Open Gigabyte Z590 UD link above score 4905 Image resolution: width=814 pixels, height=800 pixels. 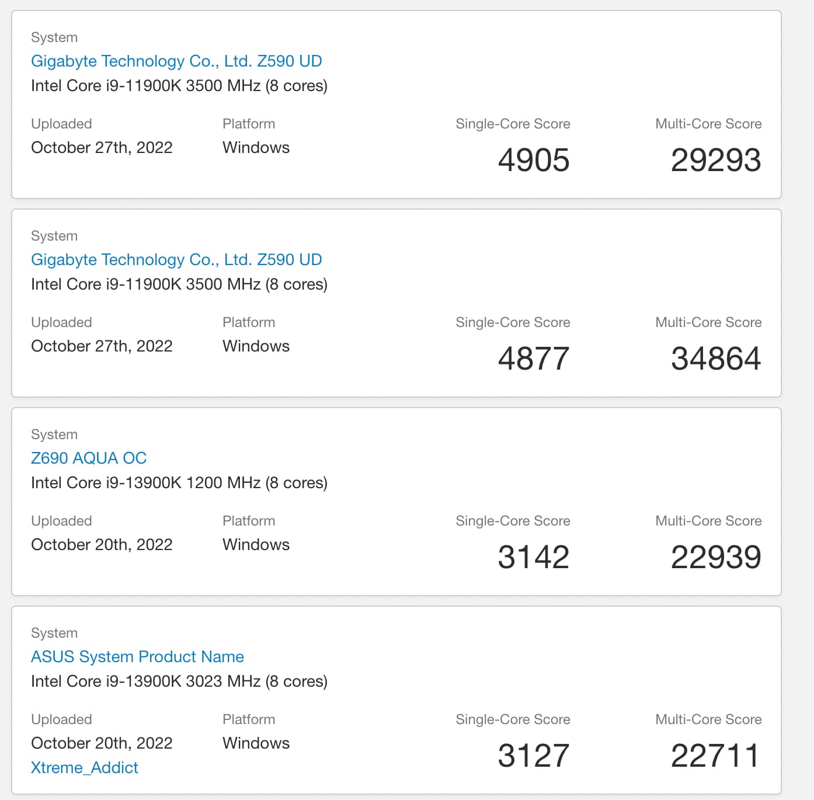[176, 61]
